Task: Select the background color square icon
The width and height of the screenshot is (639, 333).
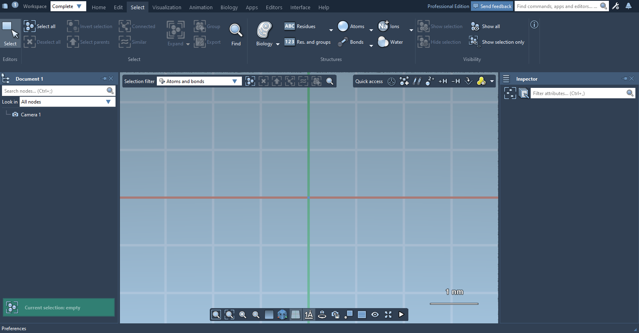Action: point(269,315)
